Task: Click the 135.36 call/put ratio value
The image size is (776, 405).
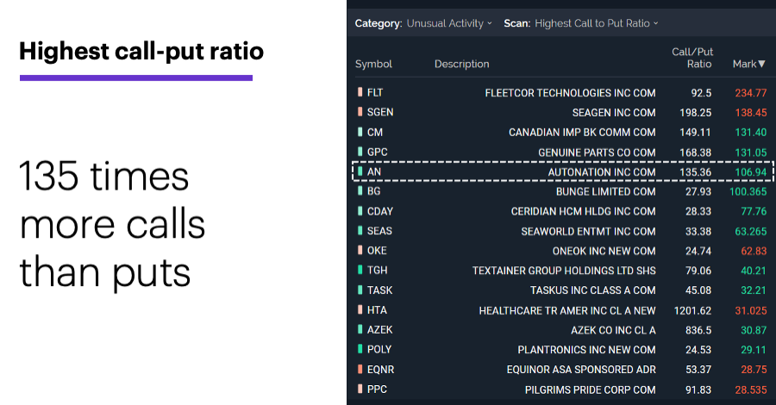Action: (695, 172)
